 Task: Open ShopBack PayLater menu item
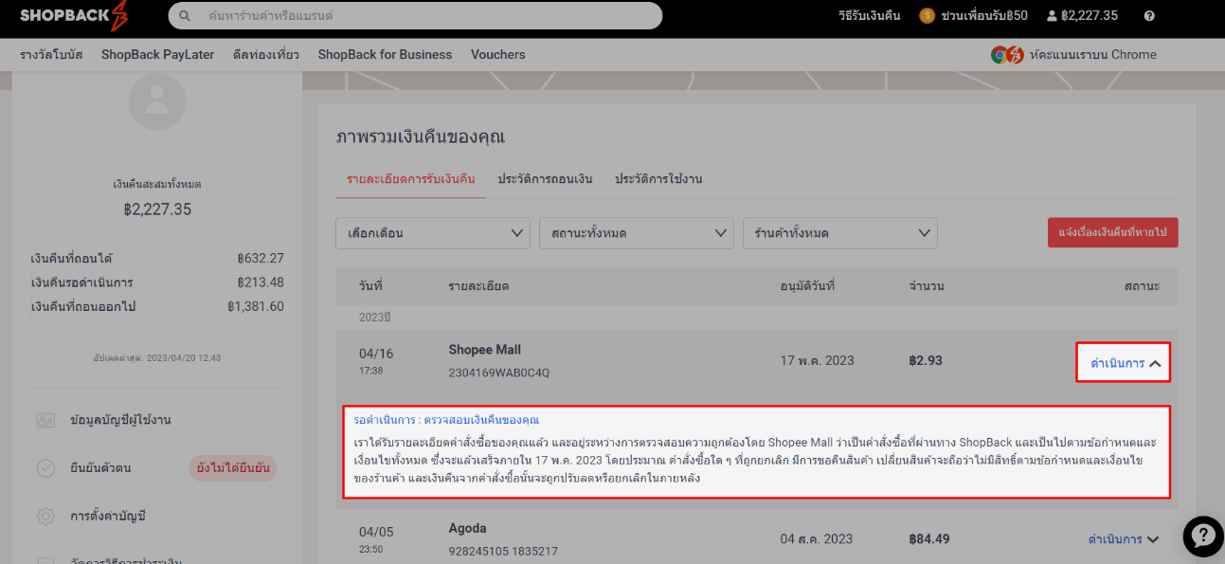coord(158,55)
